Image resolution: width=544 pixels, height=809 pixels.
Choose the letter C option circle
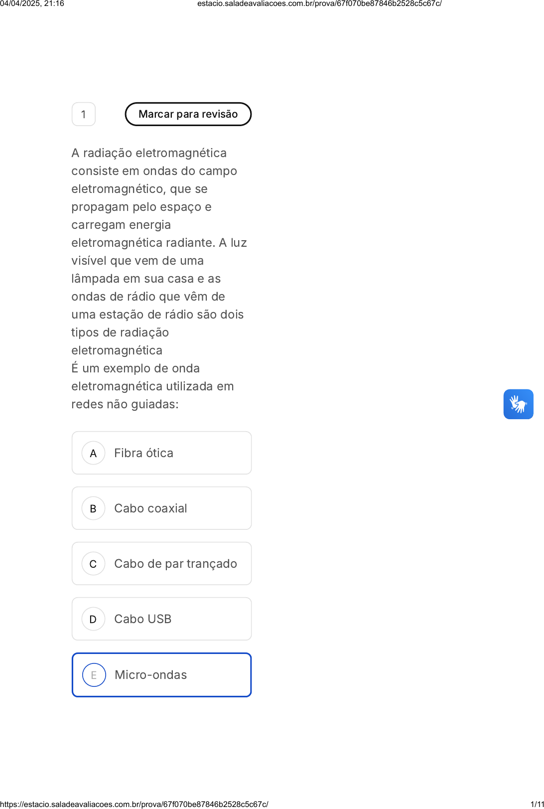[x=93, y=564]
